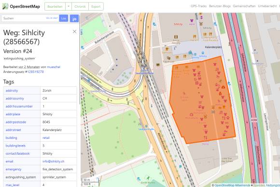Open Benutzer-Blogs in the top navigation
Image resolution: width=280 pixels, height=187 pixels.
[x=220, y=6]
